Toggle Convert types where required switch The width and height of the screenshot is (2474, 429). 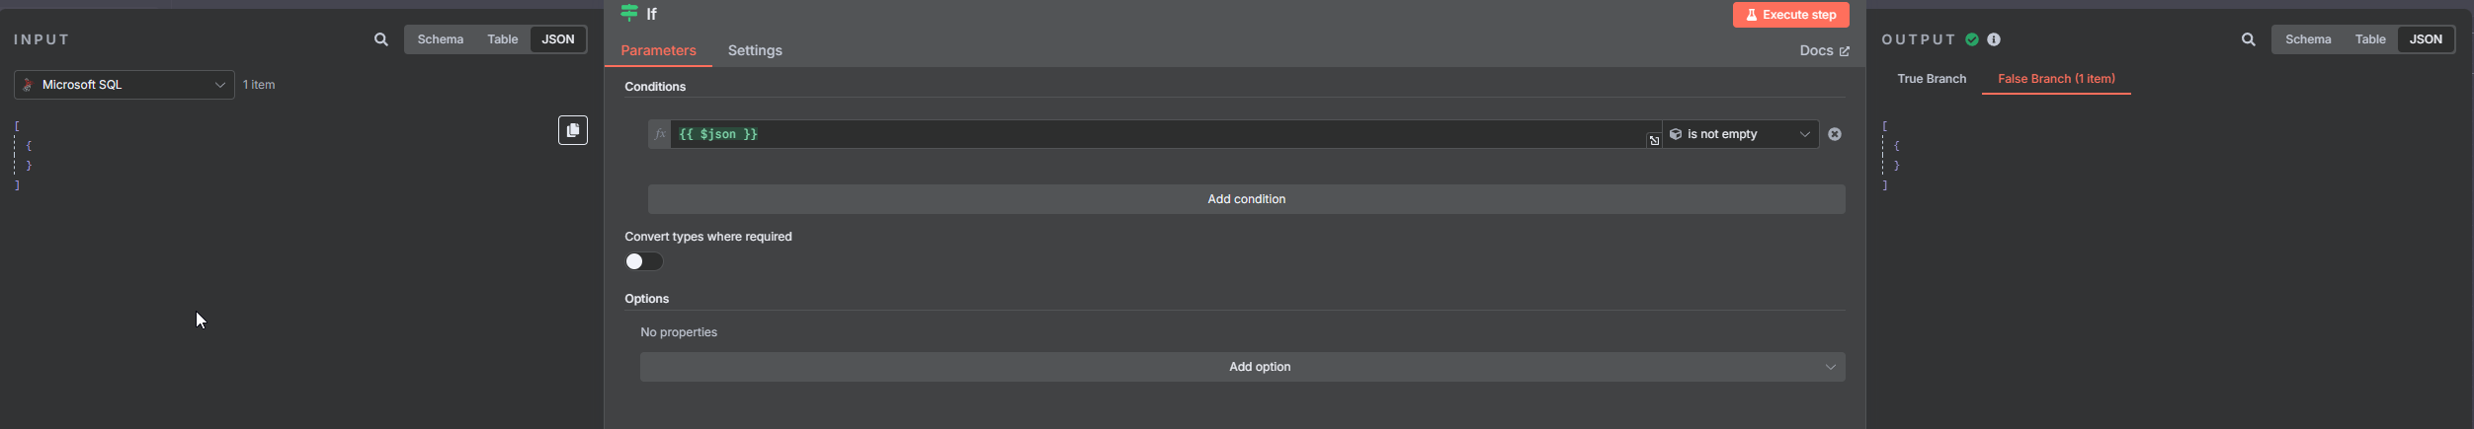click(644, 261)
